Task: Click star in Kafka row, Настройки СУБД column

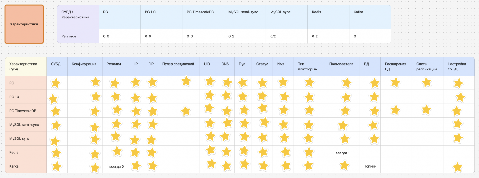Action: (458, 167)
